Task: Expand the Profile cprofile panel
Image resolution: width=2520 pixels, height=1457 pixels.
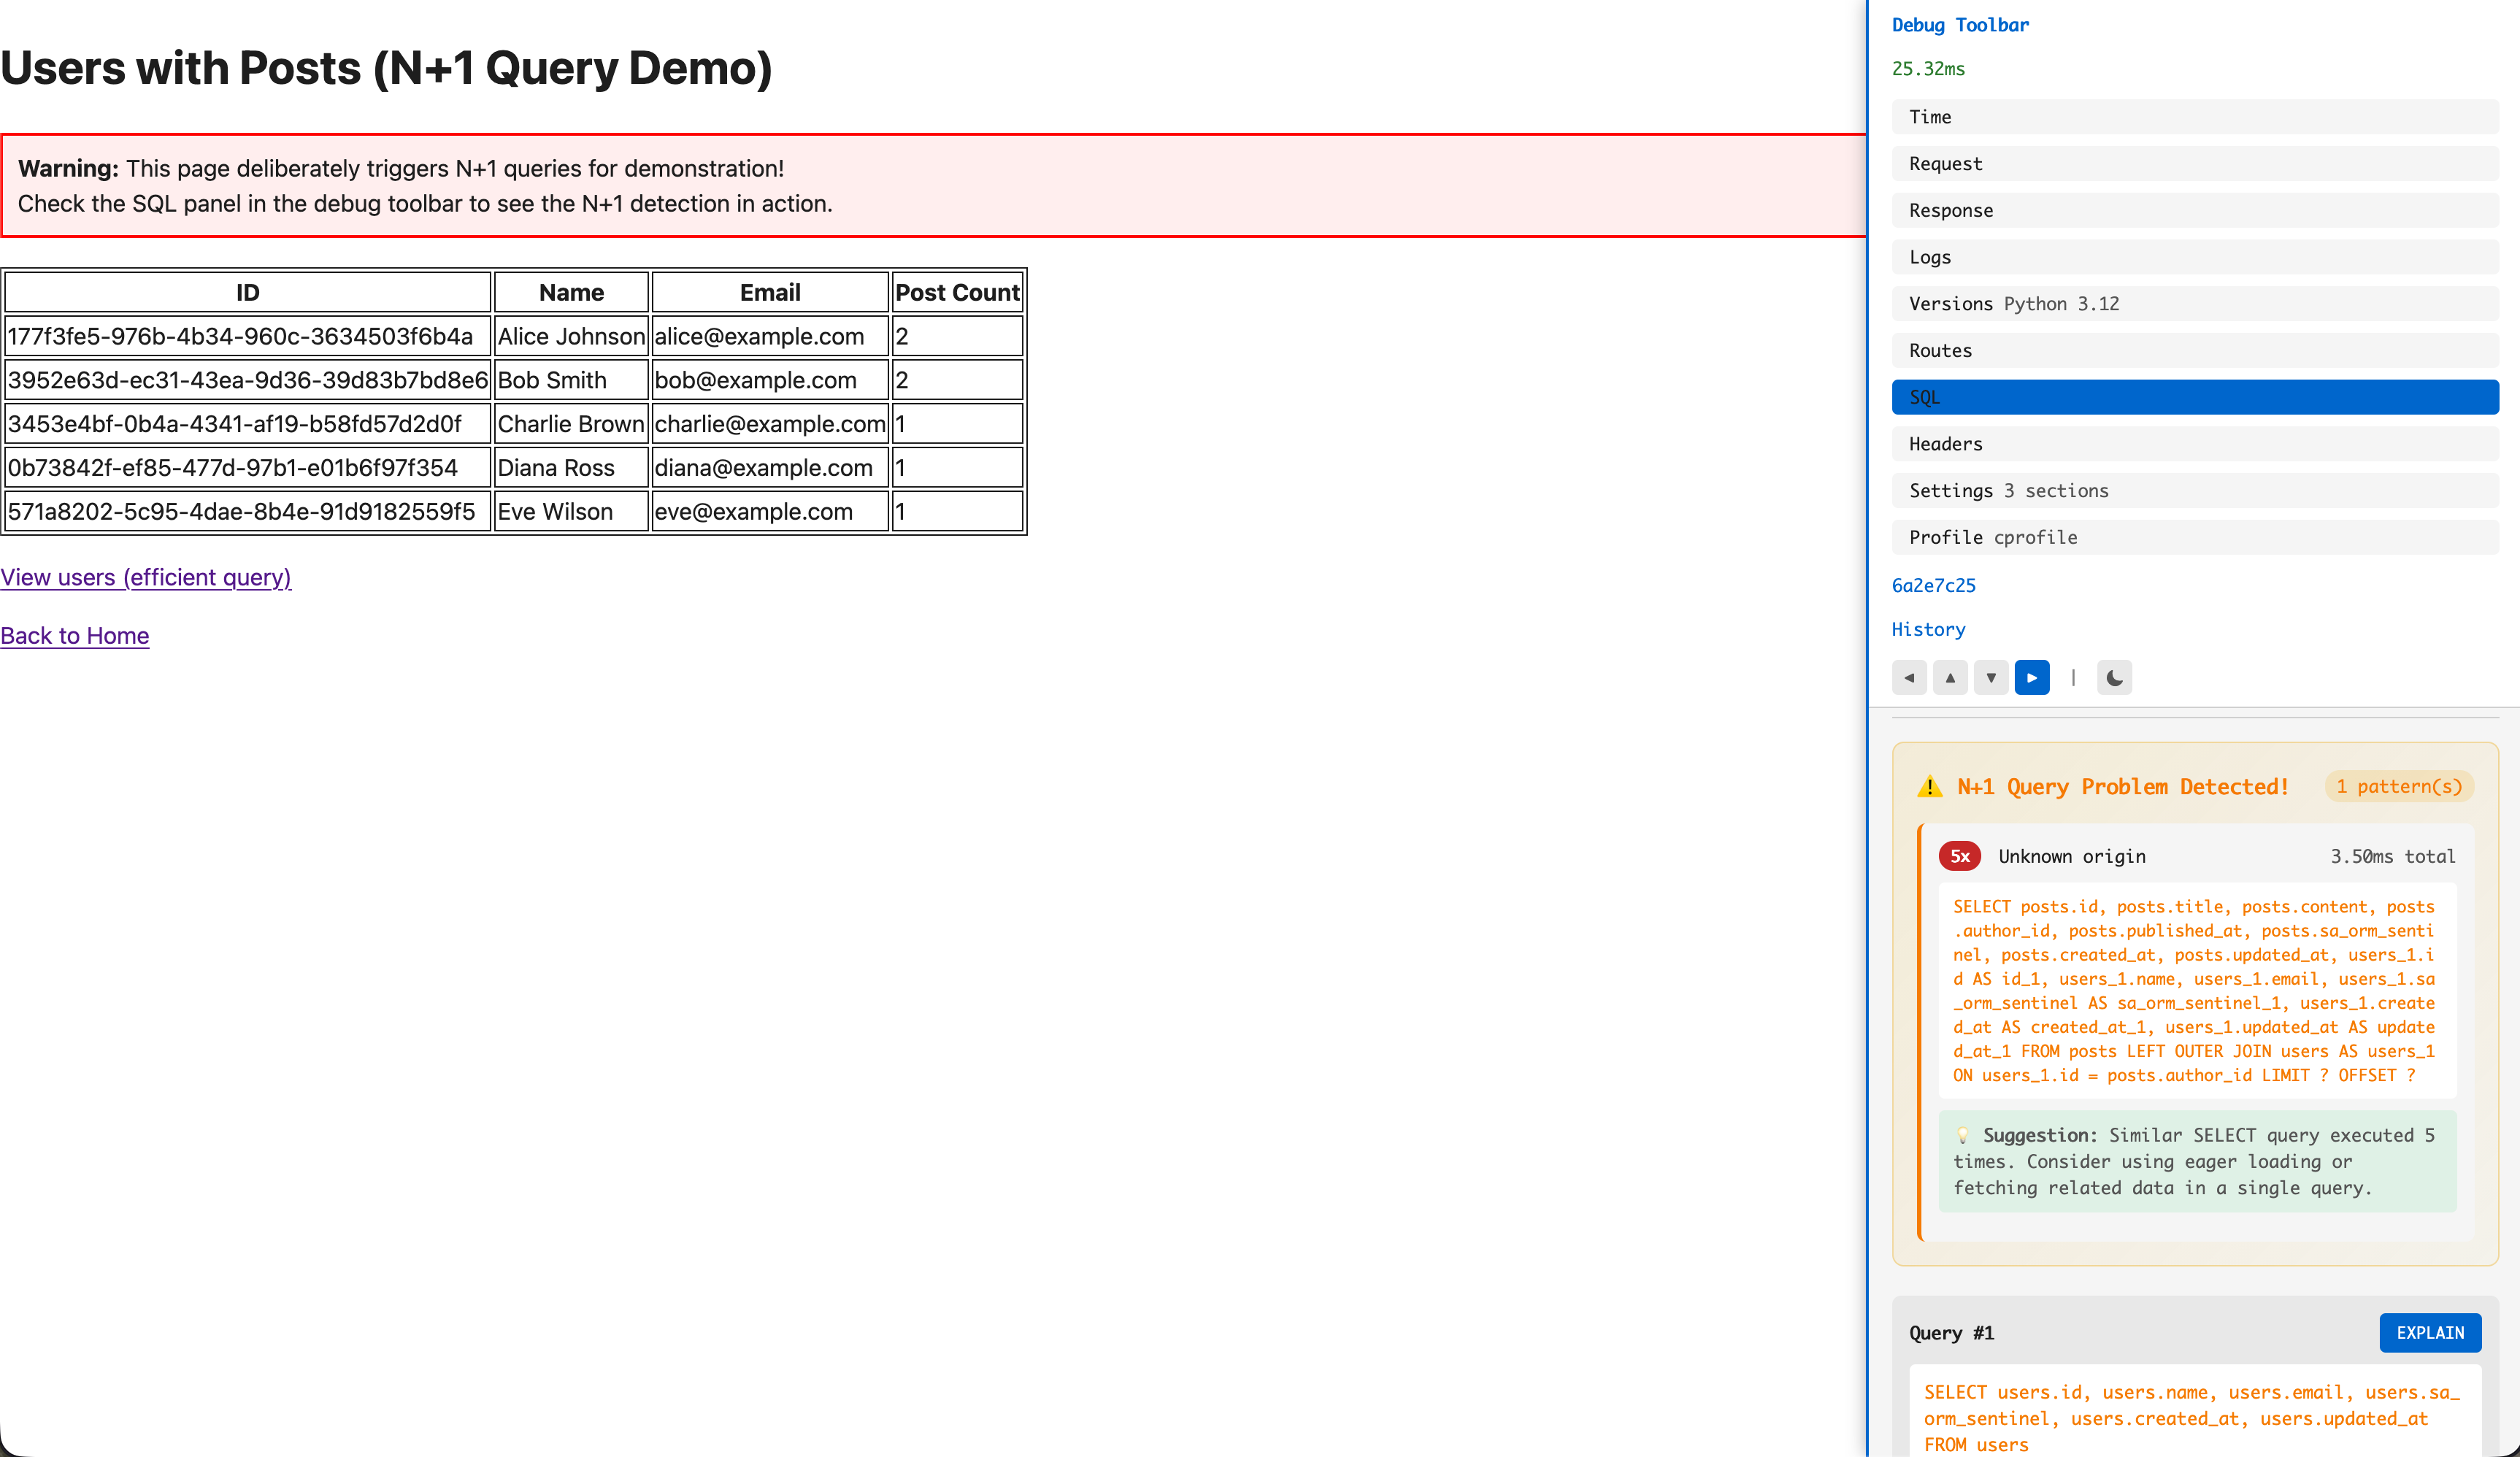Action: 2194,538
